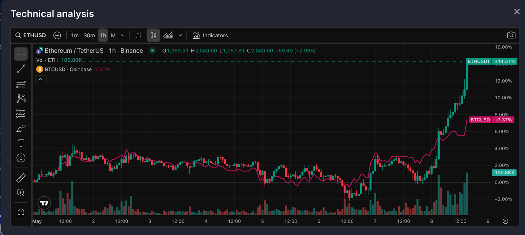Viewport: 525px width, 235px height.
Task: Click the green market status dot
Action: click(153, 50)
